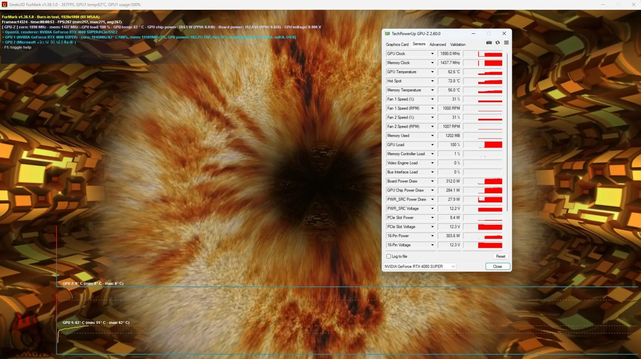Screen dimensions: 641x359
Task: Click the Reset button
Action: [500, 257]
